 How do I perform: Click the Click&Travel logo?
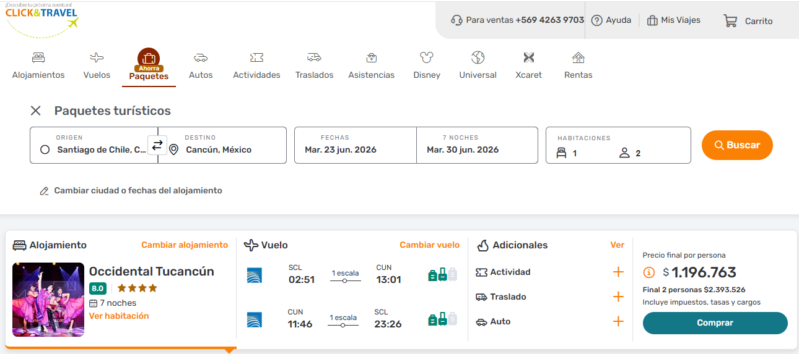pyautogui.click(x=42, y=19)
